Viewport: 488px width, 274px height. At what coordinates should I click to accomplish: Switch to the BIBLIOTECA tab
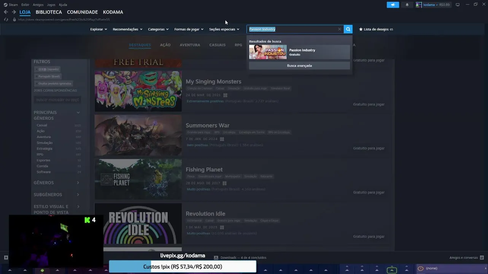coord(49,12)
